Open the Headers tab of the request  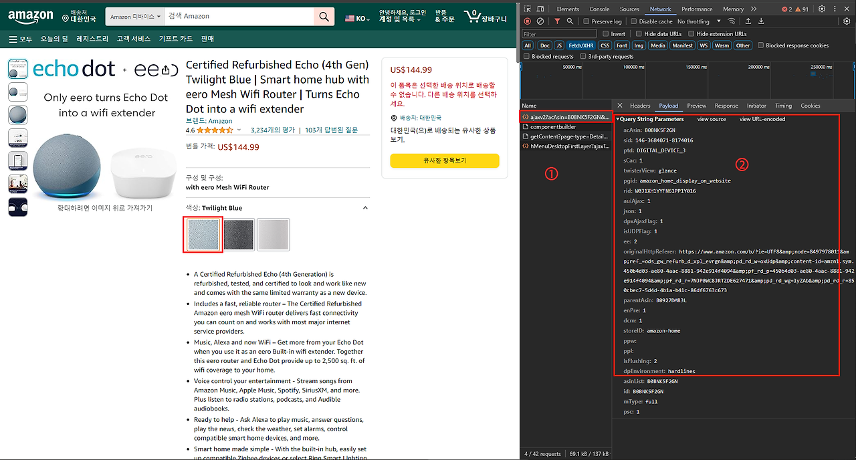pos(640,106)
